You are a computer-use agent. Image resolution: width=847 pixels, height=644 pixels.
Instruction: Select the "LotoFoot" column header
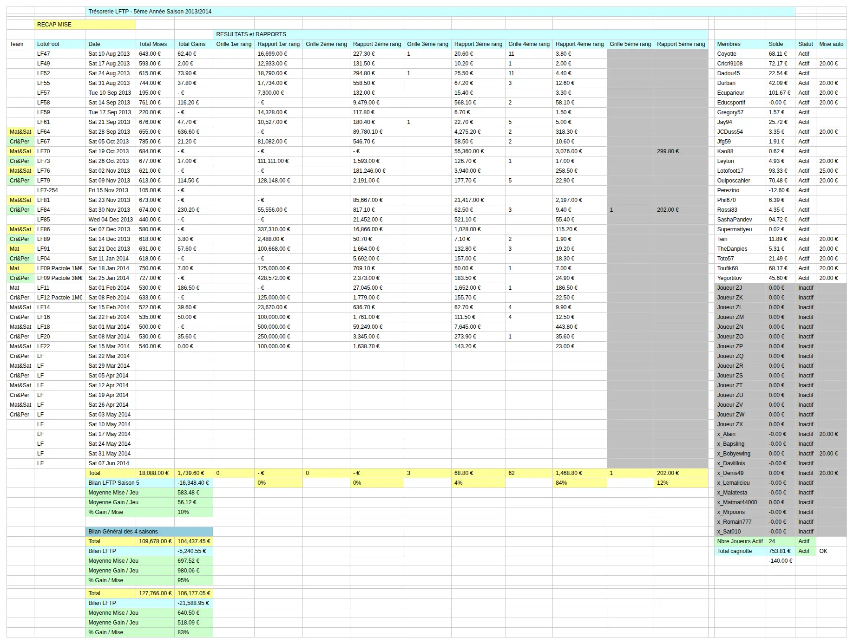[x=60, y=44]
